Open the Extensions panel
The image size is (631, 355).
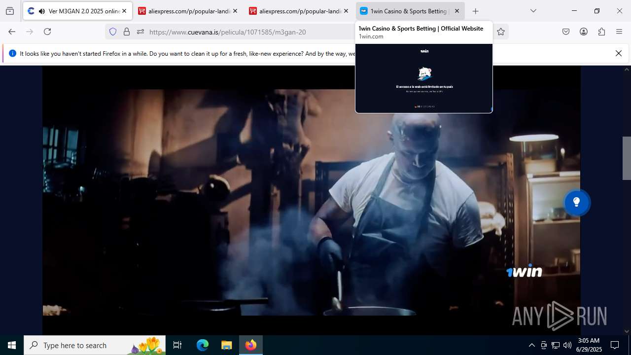(601, 32)
